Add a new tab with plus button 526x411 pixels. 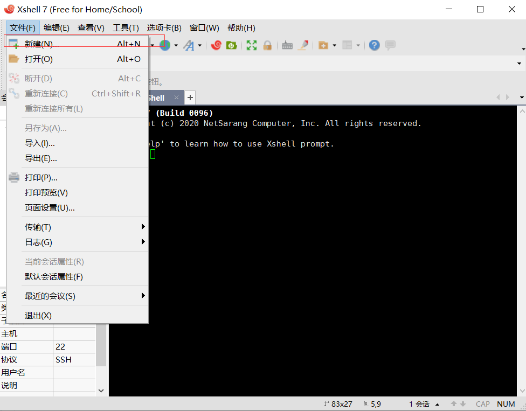tap(190, 97)
